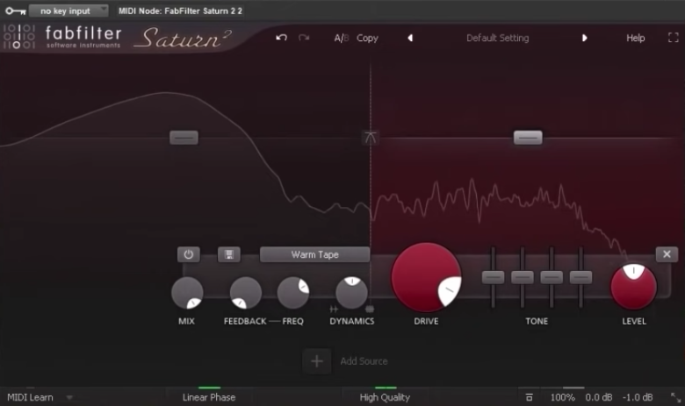
Task: Click the -1.0 dB output value
Action: pyautogui.click(x=638, y=397)
